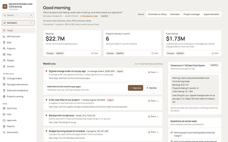
Task: Click Procore tag on Cash tied up card
Action: point(170,53)
